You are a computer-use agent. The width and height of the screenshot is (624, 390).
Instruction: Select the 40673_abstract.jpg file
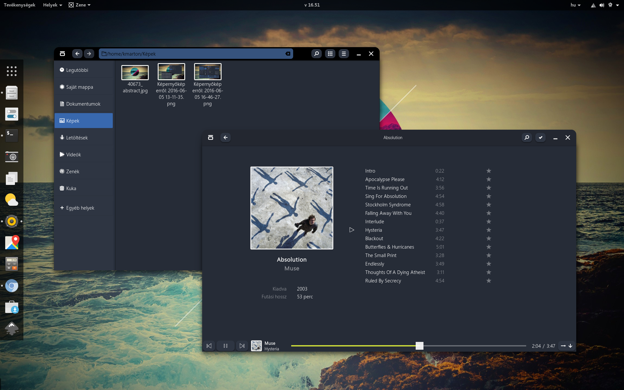click(x=135, y=79)
